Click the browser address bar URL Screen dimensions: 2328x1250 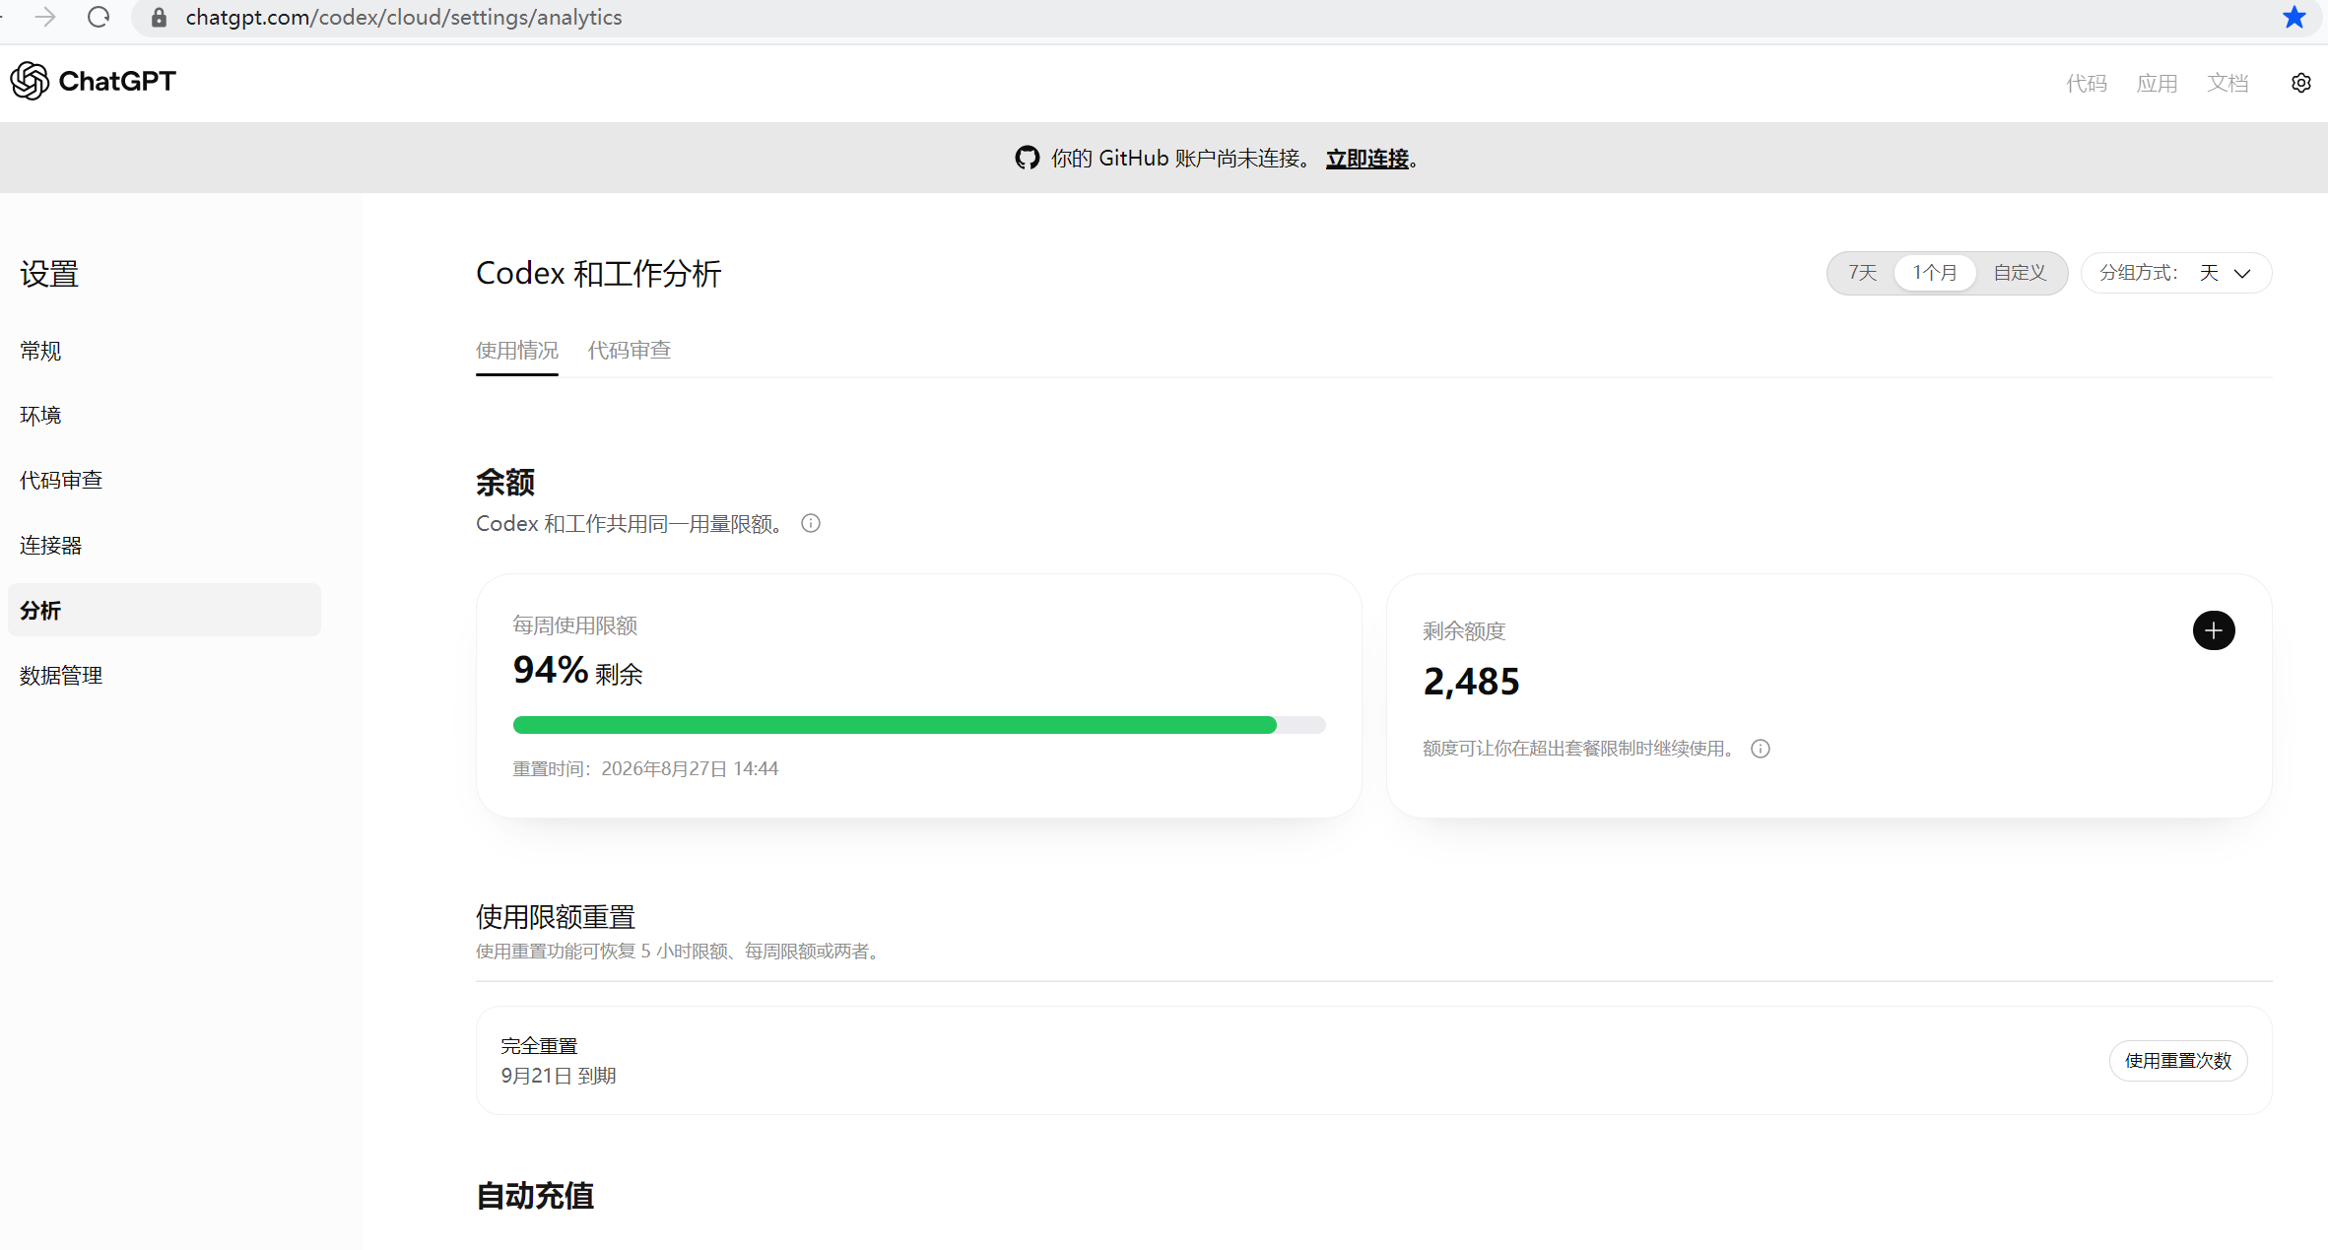click(x=404, y=18)
